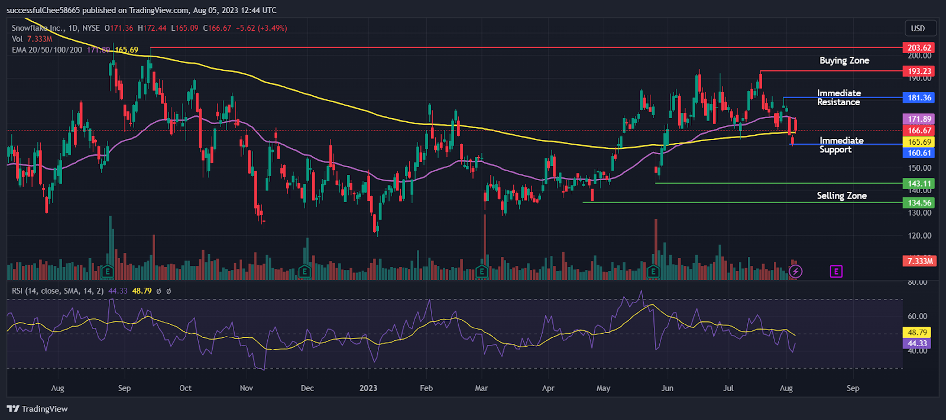Click the H172.44 high value
This screenshot has height=420, width=946.
(152, 28)
